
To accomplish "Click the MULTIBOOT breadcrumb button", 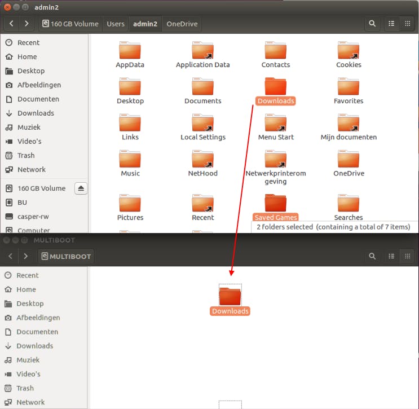I will click(x=66, y=256).
